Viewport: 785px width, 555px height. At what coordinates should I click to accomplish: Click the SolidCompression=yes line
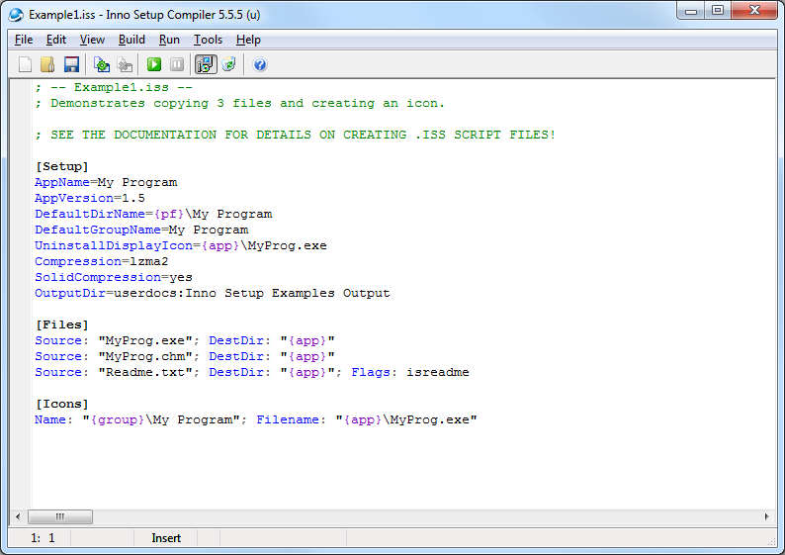click(113, 277)
